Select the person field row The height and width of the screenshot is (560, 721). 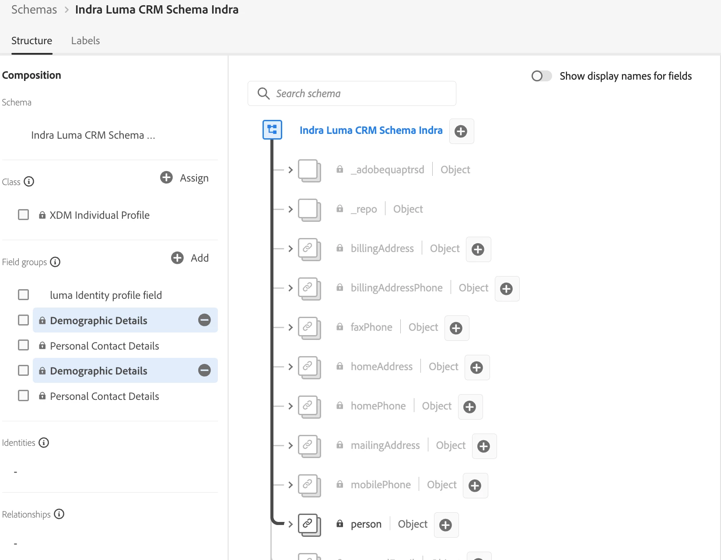366,524
